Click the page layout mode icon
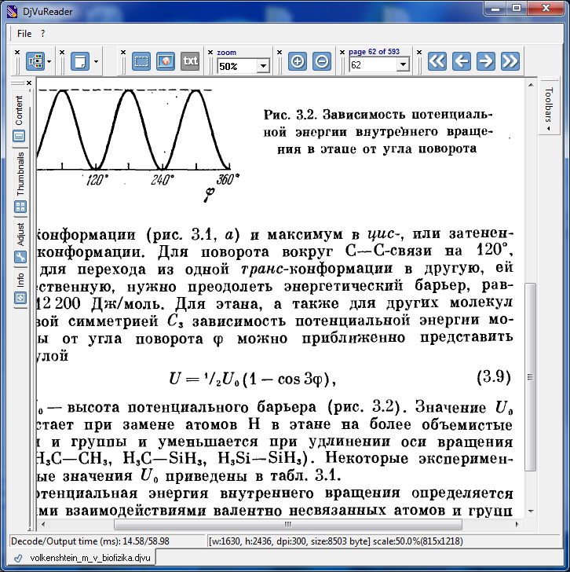 click(x=80, y=61)
